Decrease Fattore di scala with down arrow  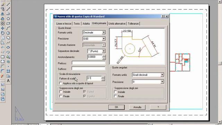click(x=103, y=80)
